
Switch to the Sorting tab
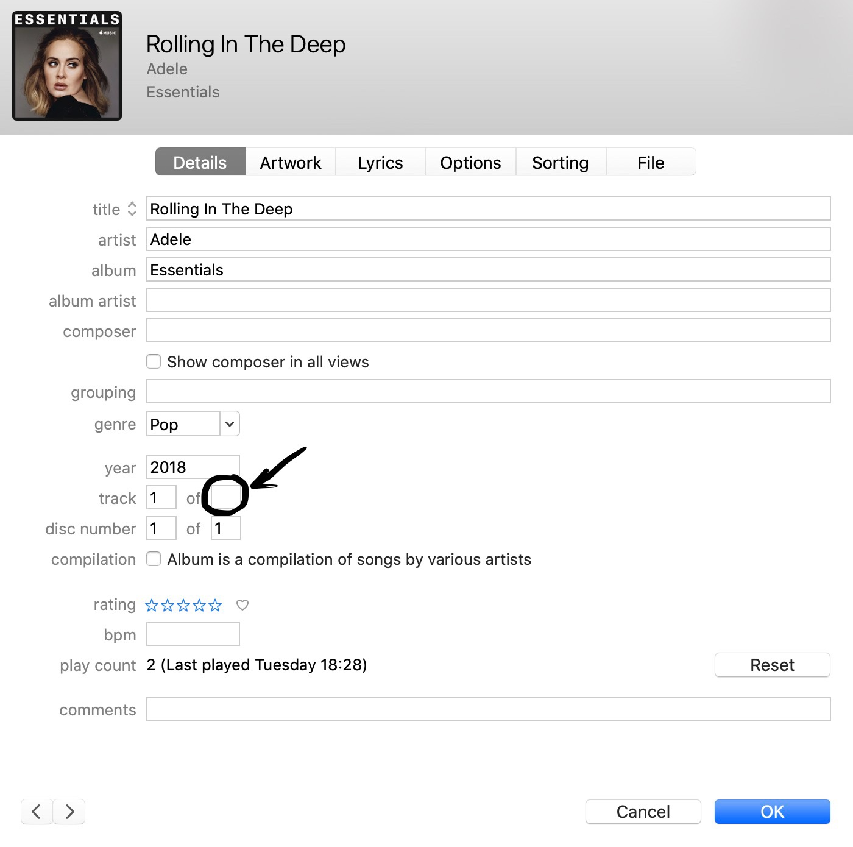pos(561,162)
